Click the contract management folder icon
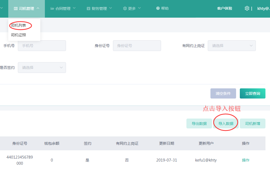Screen dimensions: 270x169 pyautogui.click(x=52, y=9)
